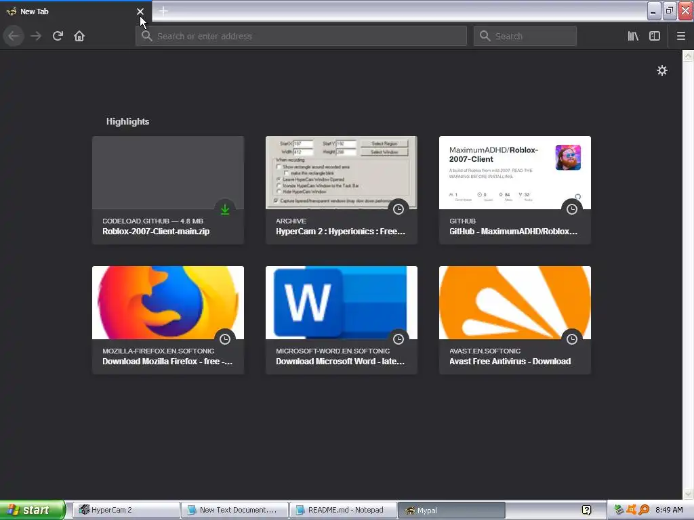The image size is (694, 520).
Task: Click the magnifier tray icon
Action: coord(644,510)
